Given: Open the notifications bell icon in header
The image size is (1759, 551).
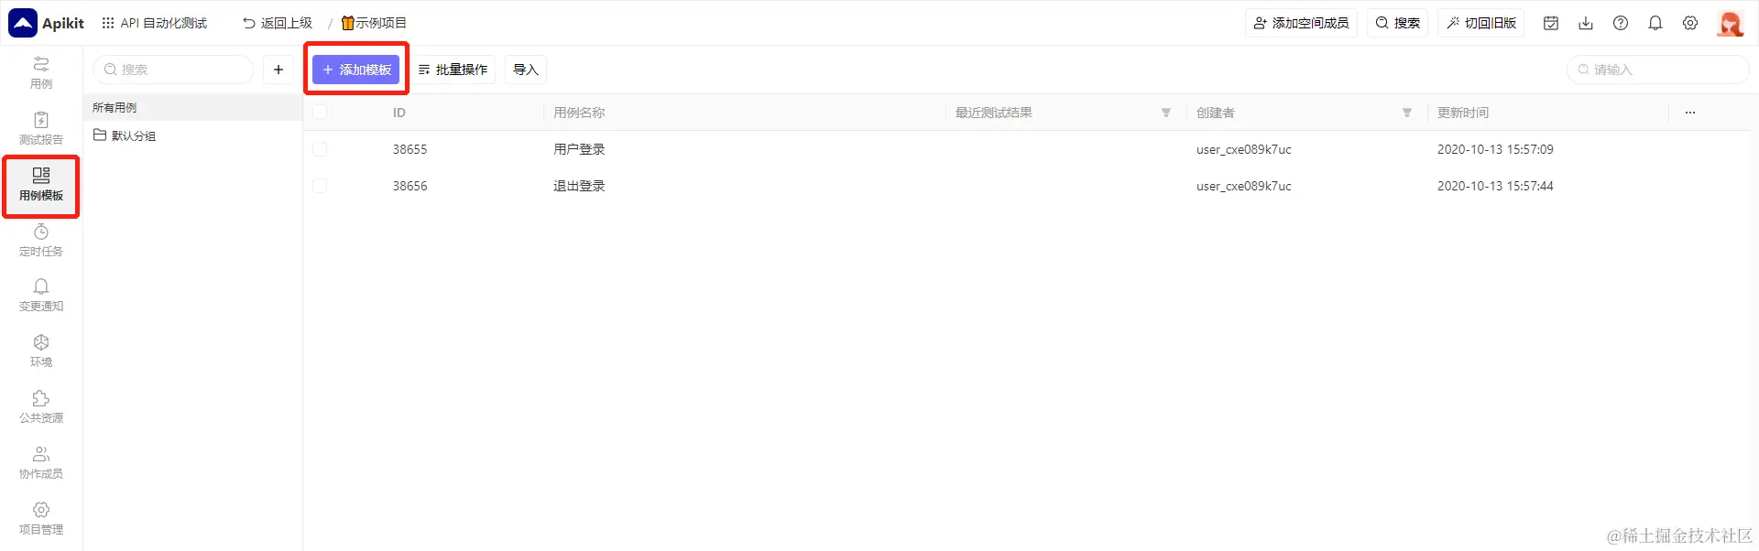Looking at the screenshot, I should (x=1655, y=23).
